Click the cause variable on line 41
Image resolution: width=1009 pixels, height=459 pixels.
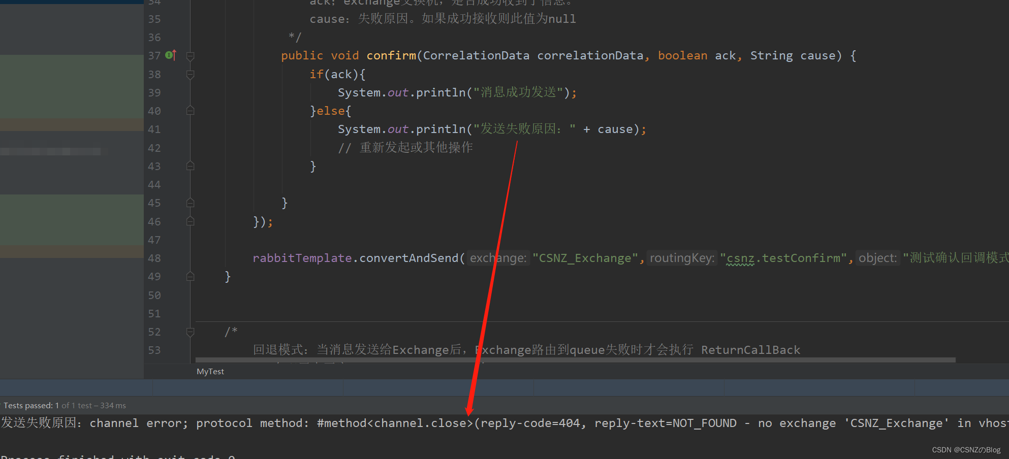615,129
